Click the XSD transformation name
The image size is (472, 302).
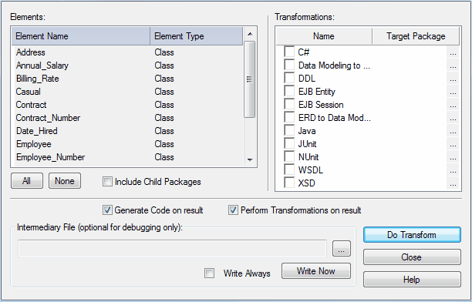pyautogui.click(x=306, y=183)
